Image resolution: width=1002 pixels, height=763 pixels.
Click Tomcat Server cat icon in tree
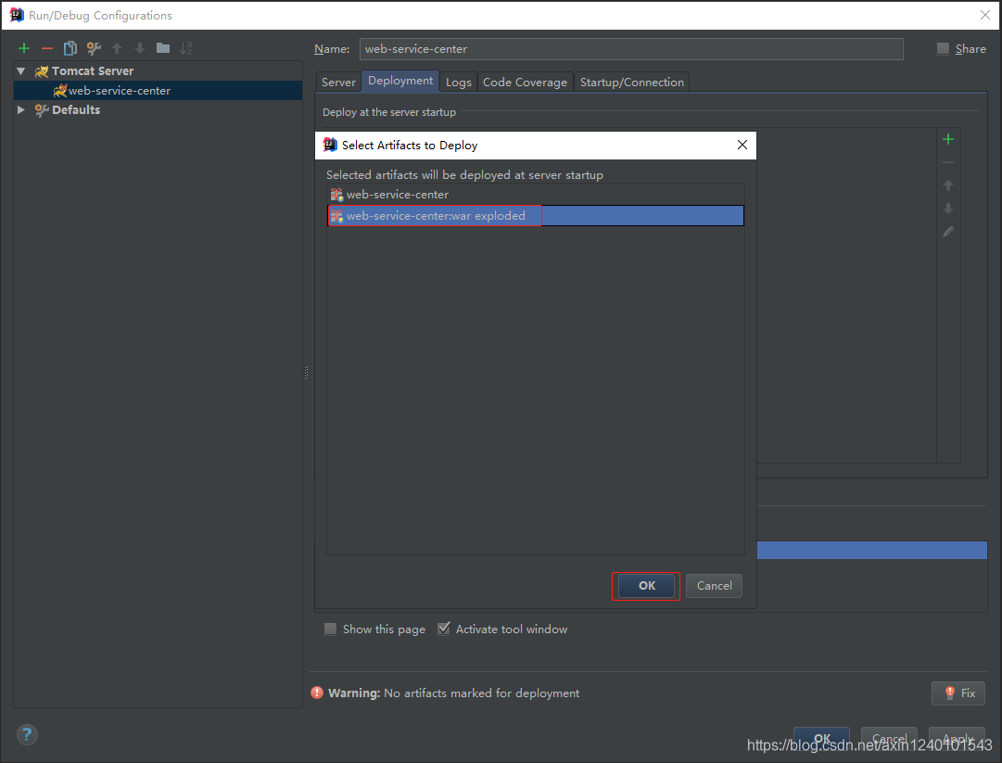click(x=42, y=71)
